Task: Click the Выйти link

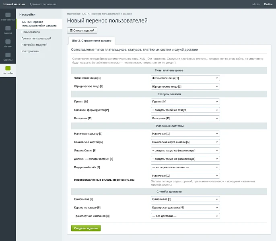Action: [x=268, y=4]
